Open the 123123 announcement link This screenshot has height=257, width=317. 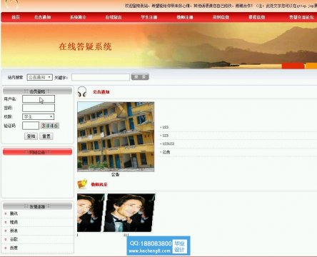168,143
